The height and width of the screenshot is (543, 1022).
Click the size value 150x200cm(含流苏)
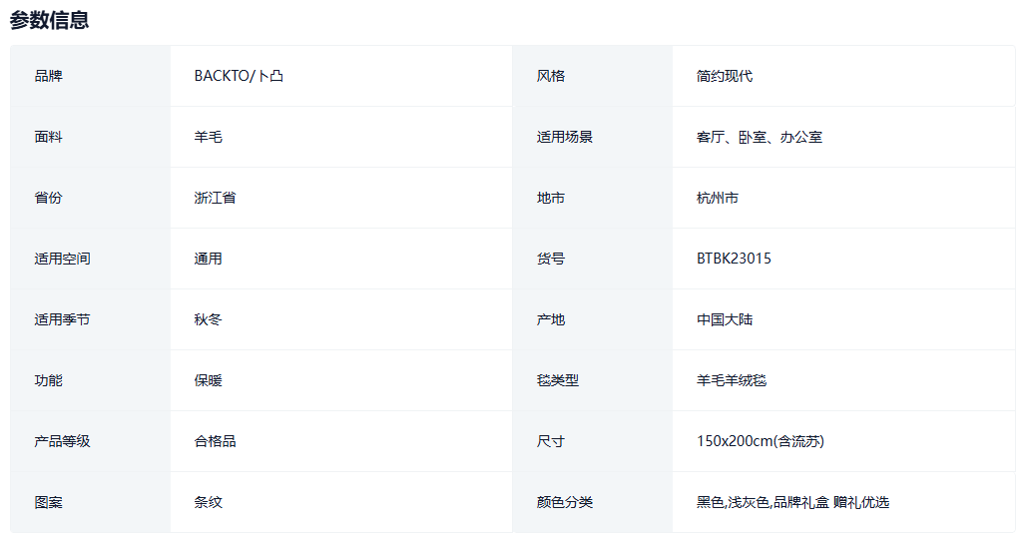760,441
